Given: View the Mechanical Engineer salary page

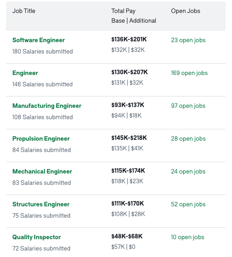Looking at the screenshot, I should 42,171.
